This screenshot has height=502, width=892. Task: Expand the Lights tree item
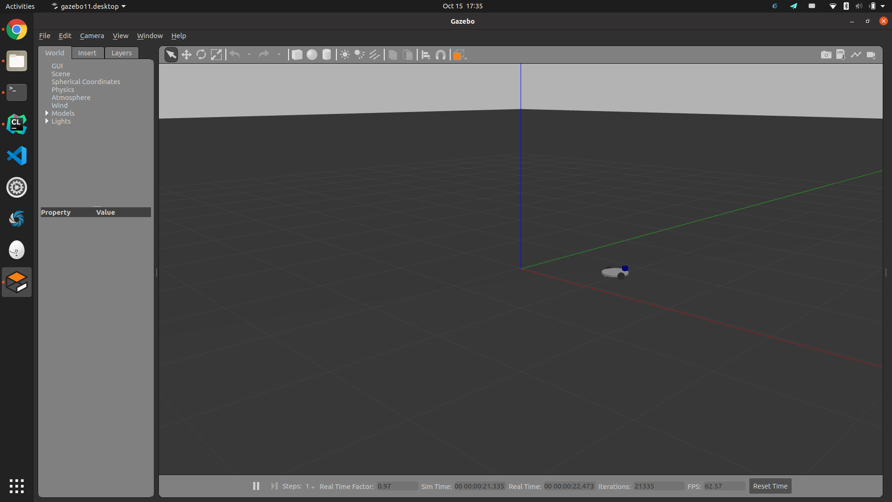[47, 121]
